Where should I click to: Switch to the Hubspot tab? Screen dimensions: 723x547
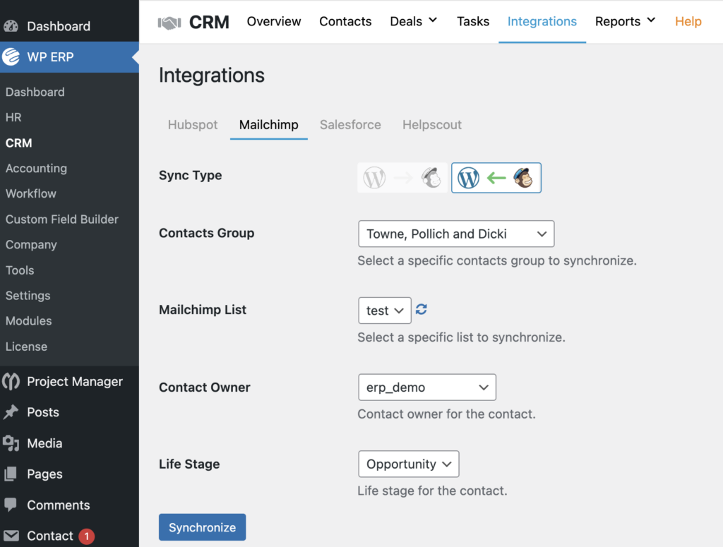pyautogui.click(x=193, y=125)
